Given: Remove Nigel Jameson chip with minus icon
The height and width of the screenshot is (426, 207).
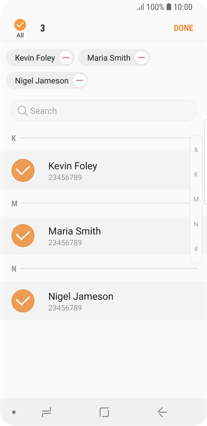Looking at the screenshot, I should click(x=80, y=81).
